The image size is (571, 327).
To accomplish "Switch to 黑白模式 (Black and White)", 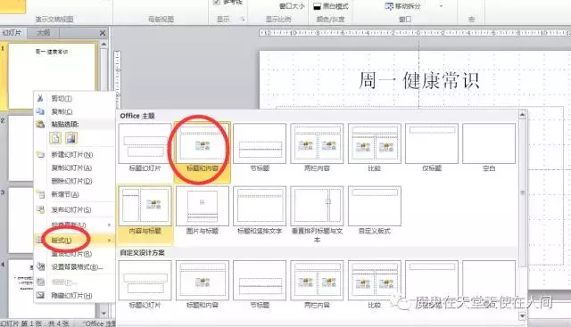I will click(x=331, y=6).
